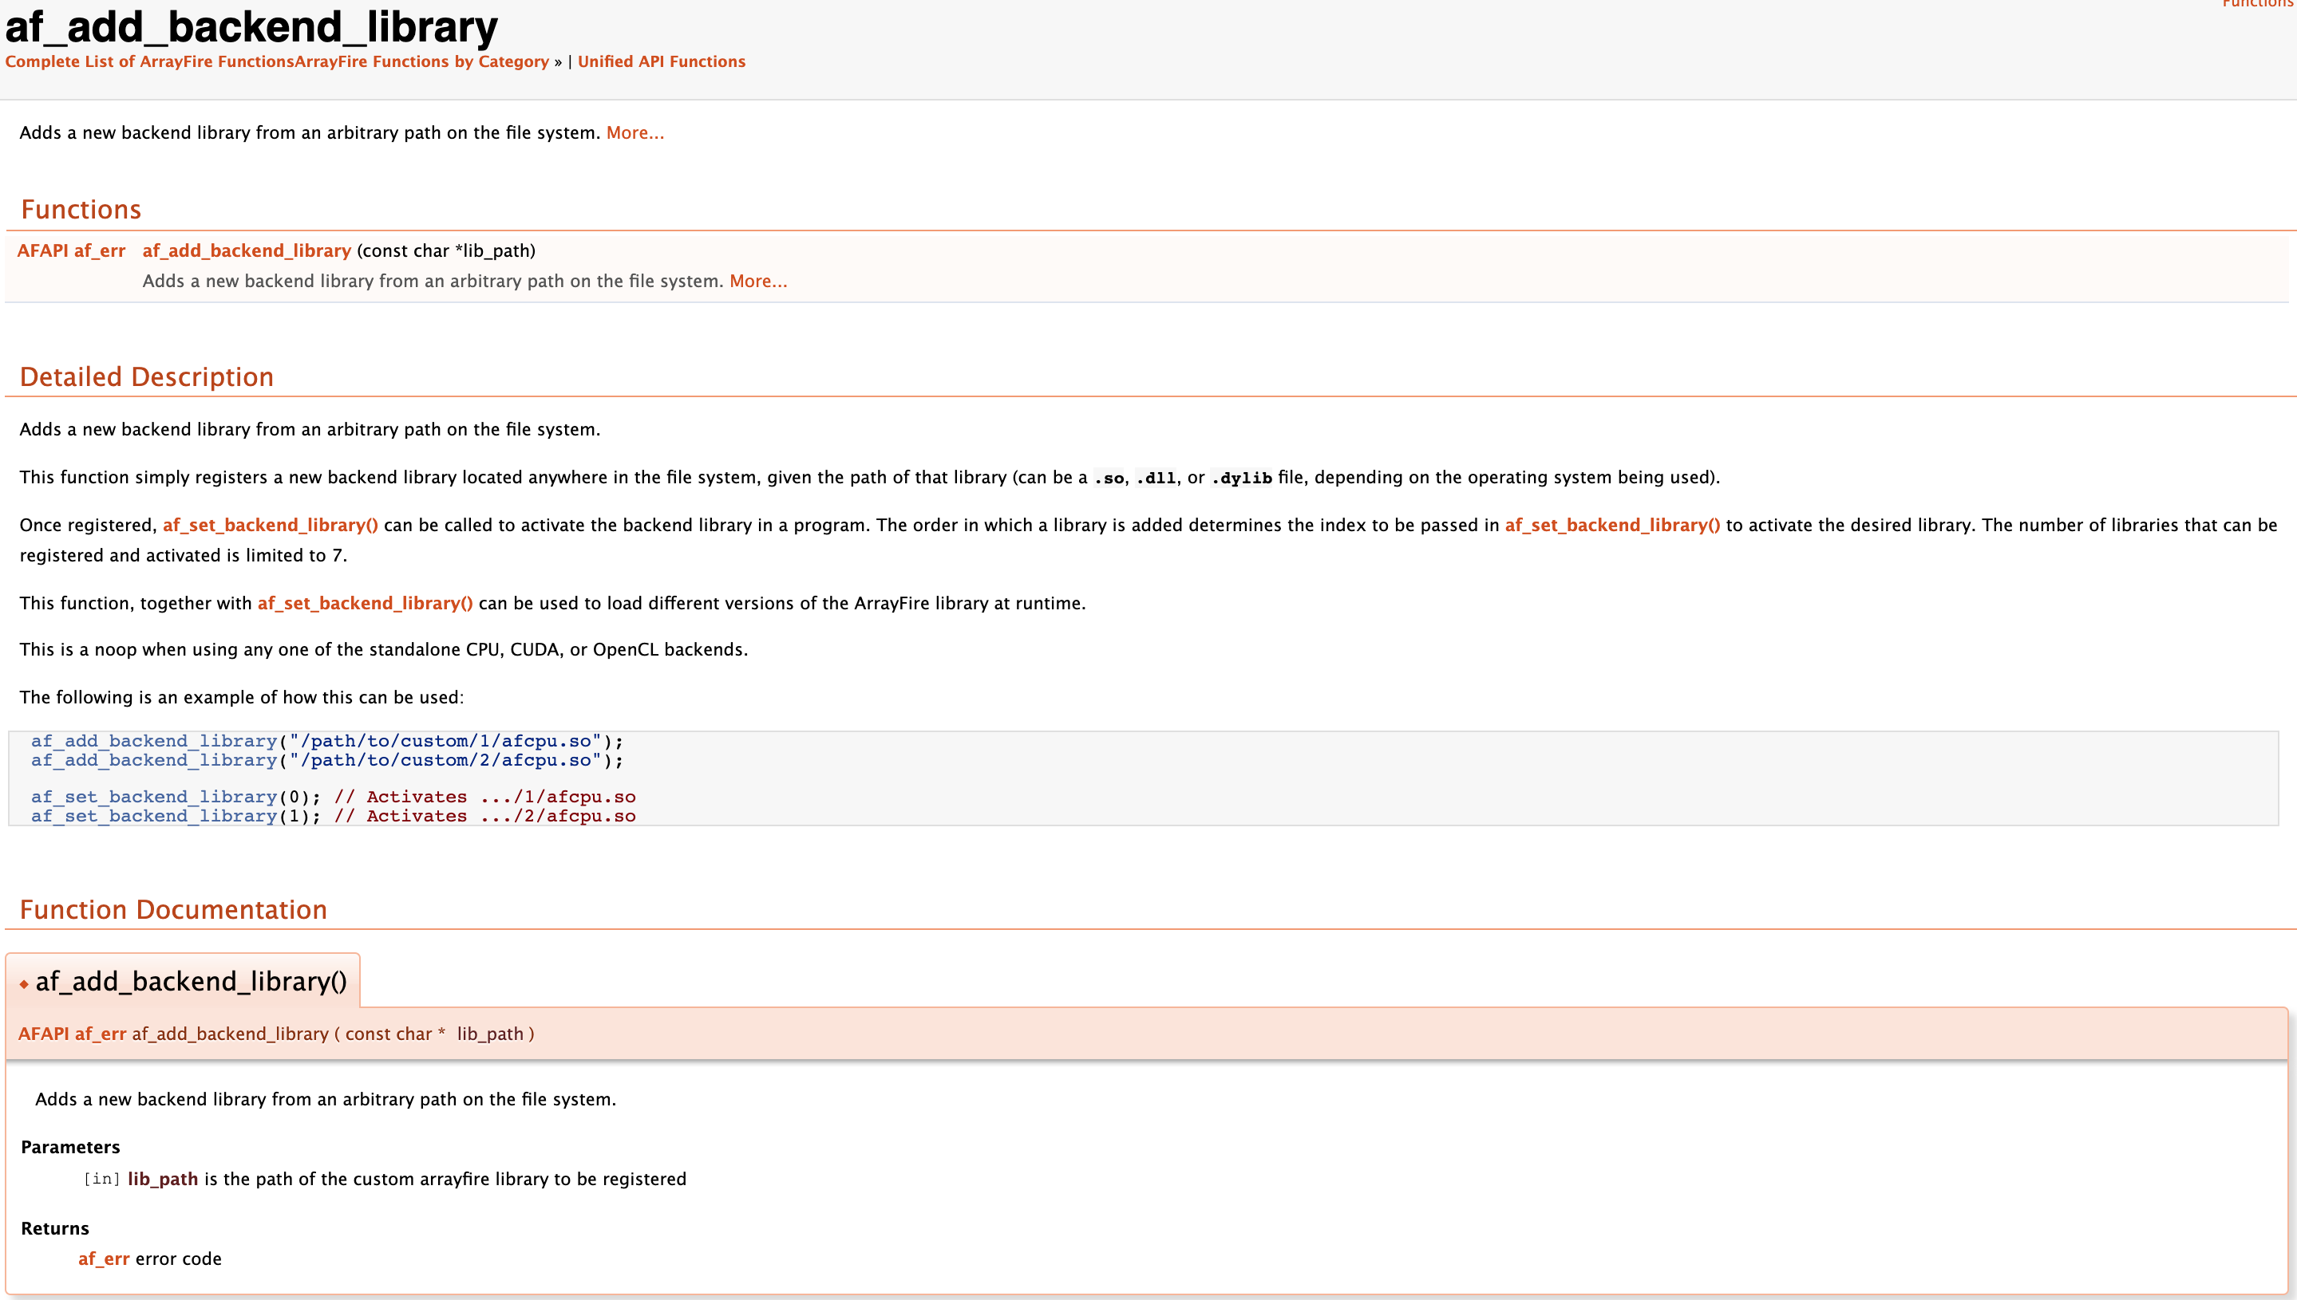Jump to Functions via top-right link
The height and width of the screenshot is (1300, 2297).
coord(2257,3)
